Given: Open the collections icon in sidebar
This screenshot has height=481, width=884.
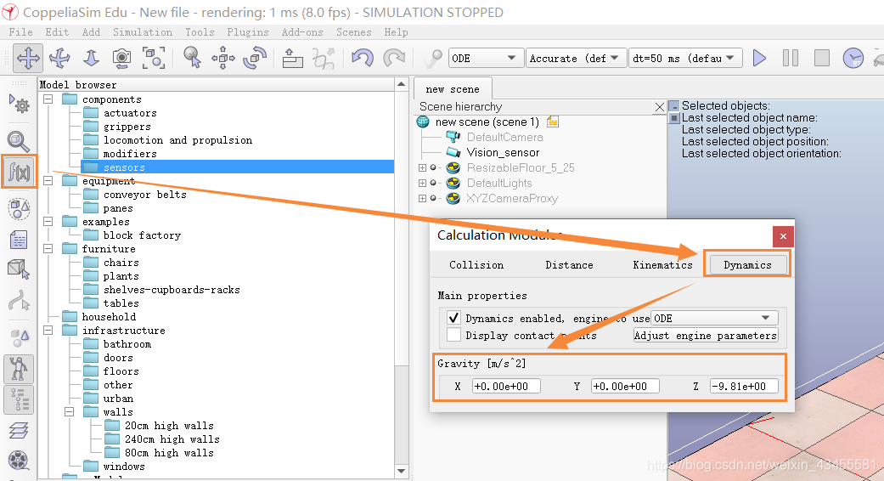Looking at the screenshot, I should [19, 209].
